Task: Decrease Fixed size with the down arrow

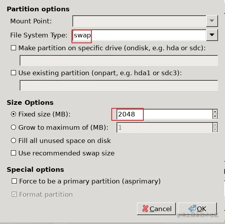Action: tap(215, 116)
